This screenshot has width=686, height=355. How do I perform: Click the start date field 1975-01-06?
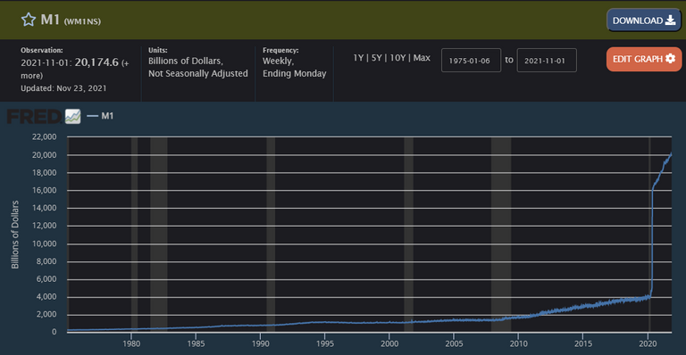tap(471, 61)
